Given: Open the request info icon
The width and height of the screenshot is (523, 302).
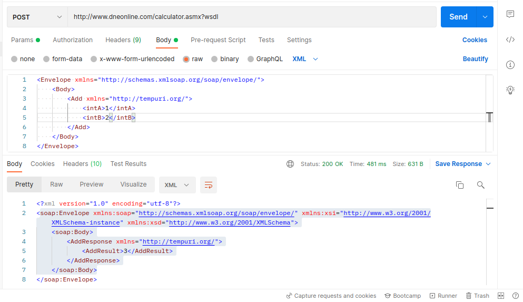Looking at the screenshot, I should [510, 65].
